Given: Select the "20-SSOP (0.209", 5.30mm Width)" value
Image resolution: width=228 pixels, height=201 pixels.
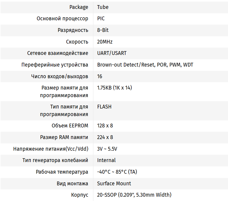Looking at the screenshot, I should tap(134, 195).
